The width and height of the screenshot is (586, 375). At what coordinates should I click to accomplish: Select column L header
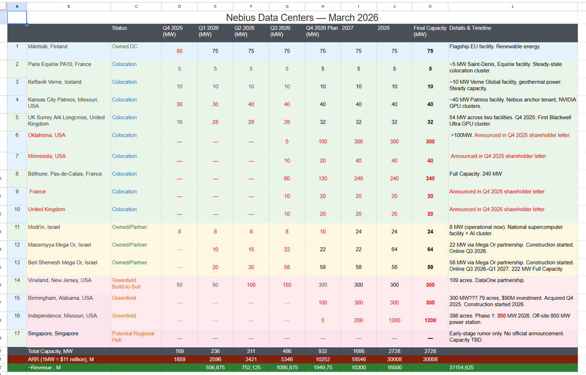coord(512,6)
